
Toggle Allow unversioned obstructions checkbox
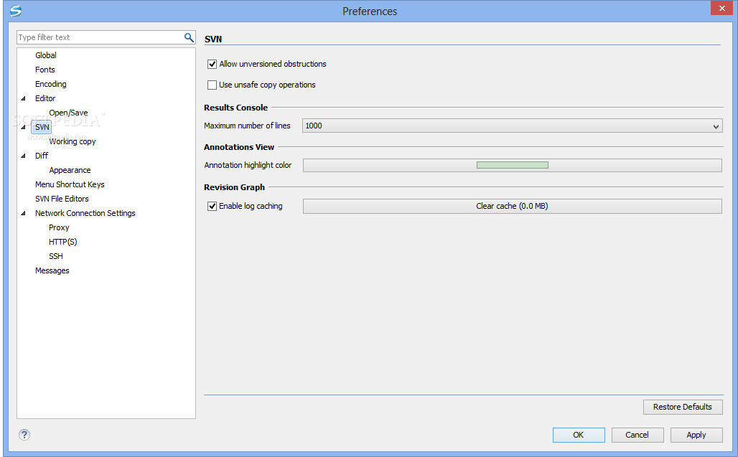coord(212,64)
